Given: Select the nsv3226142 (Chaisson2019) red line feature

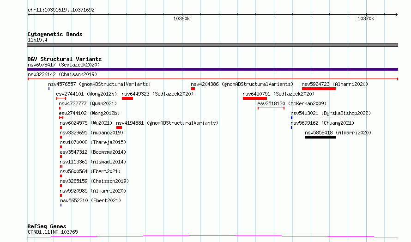Looking at the screenshot, I should click(x=212, y=79).
